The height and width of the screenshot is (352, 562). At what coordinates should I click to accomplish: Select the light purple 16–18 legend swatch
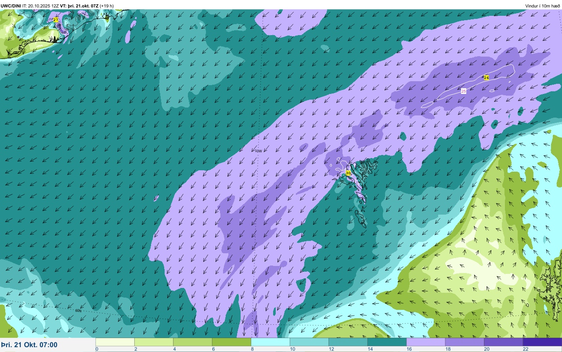[426, 342]
